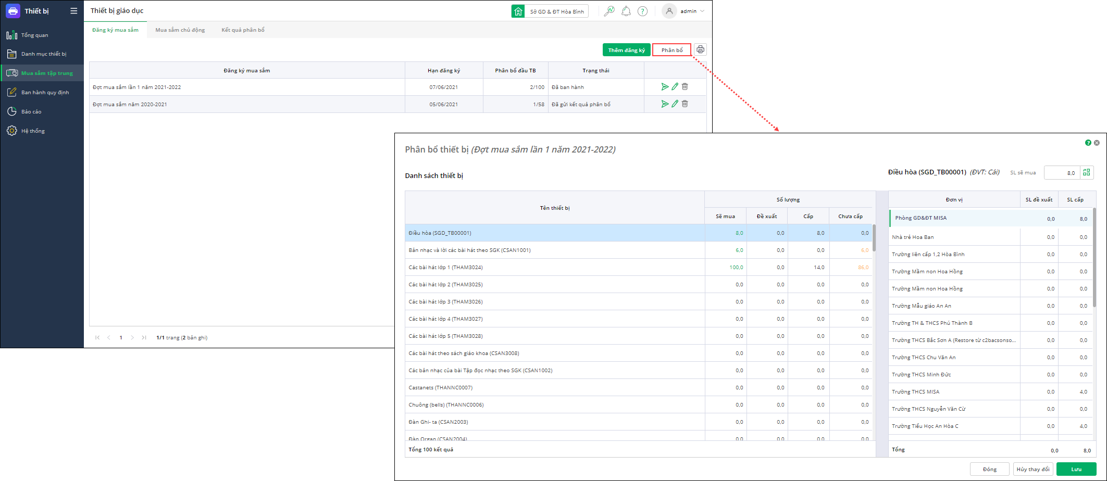Open Báo cáo in the sidebar

point(42,111)
